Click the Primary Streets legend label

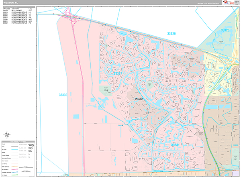point(5,155)
